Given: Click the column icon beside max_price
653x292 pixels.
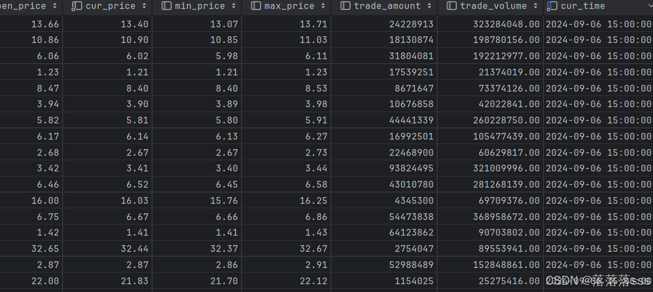Looking at the screenshot, I should coord(256,6).
